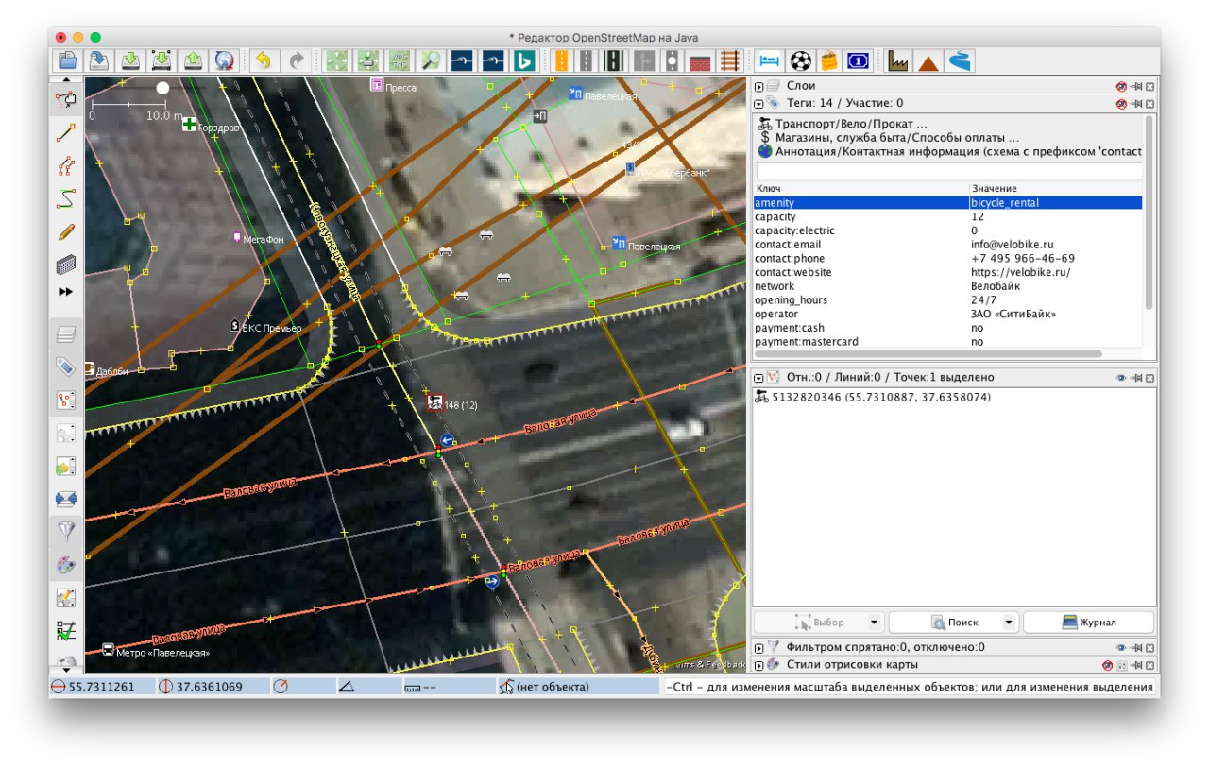Open the brown triangle nature preset

click(928, 60)
